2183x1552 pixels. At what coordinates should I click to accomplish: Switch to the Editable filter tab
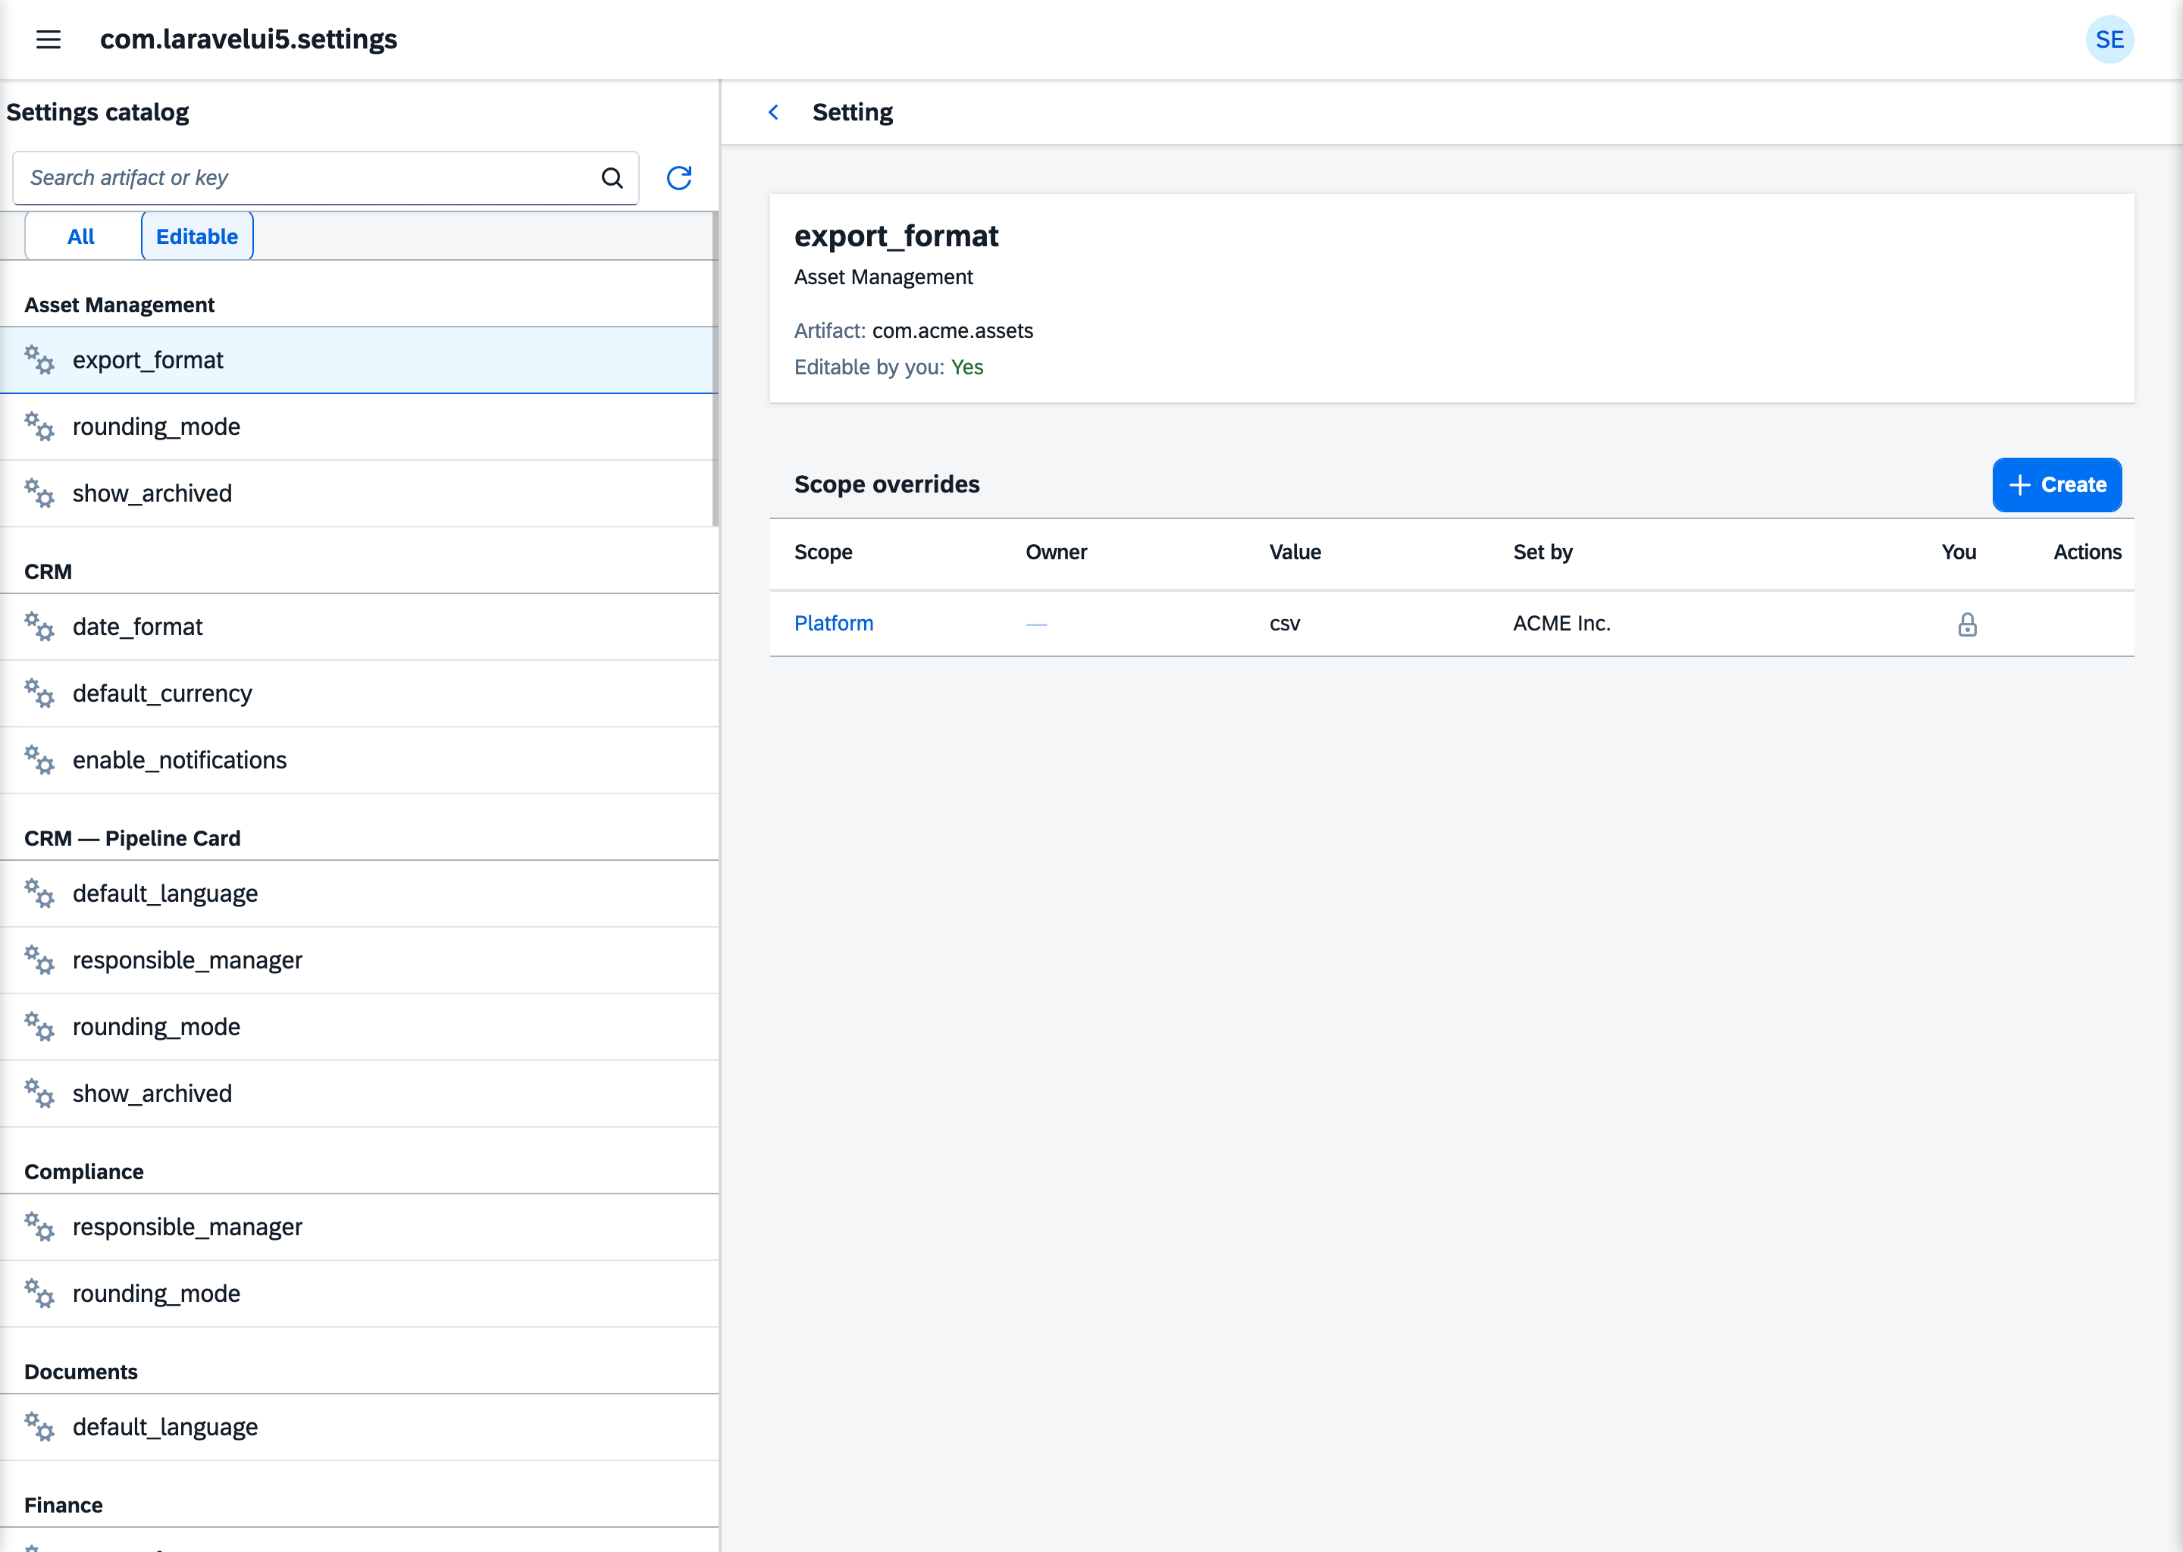click(x=197, y=236)
